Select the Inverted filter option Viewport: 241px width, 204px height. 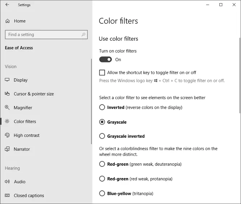click(102, 107)
